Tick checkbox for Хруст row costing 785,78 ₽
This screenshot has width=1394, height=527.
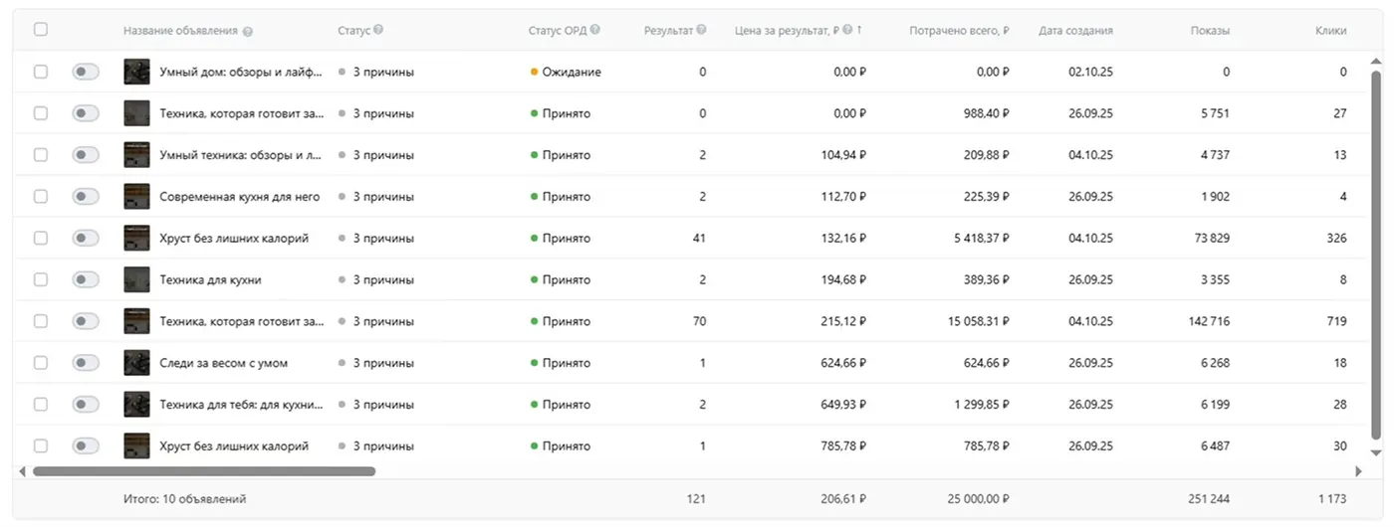click(41, 446)
